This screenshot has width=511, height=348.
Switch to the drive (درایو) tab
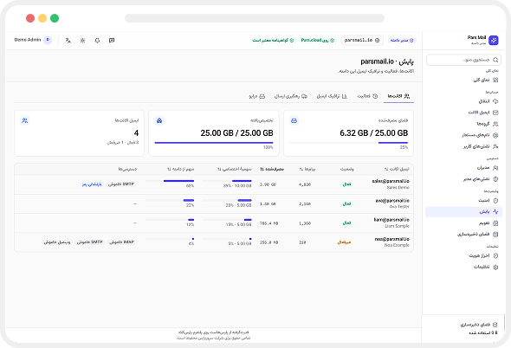tap(257, 96)
